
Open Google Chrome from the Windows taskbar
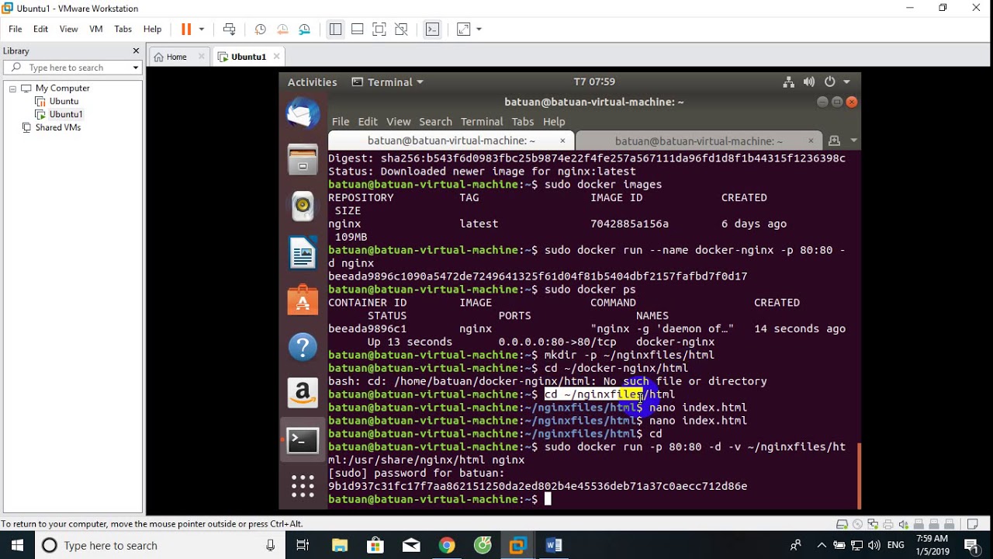coord(447,545)
